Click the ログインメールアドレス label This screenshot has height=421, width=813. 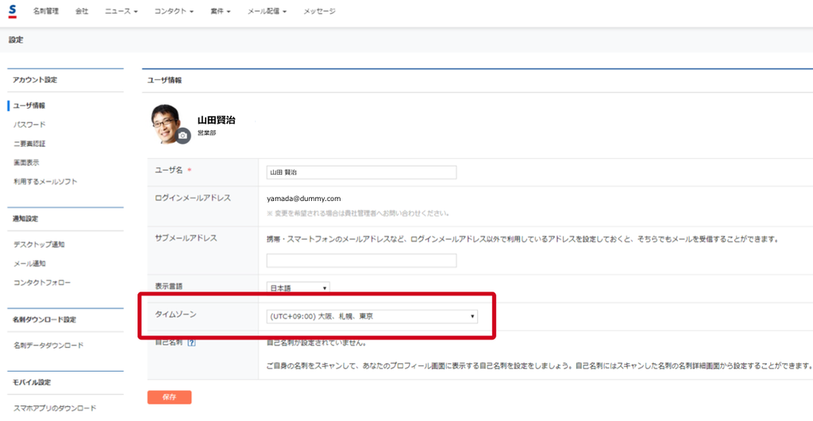click(x=193, y=198)
